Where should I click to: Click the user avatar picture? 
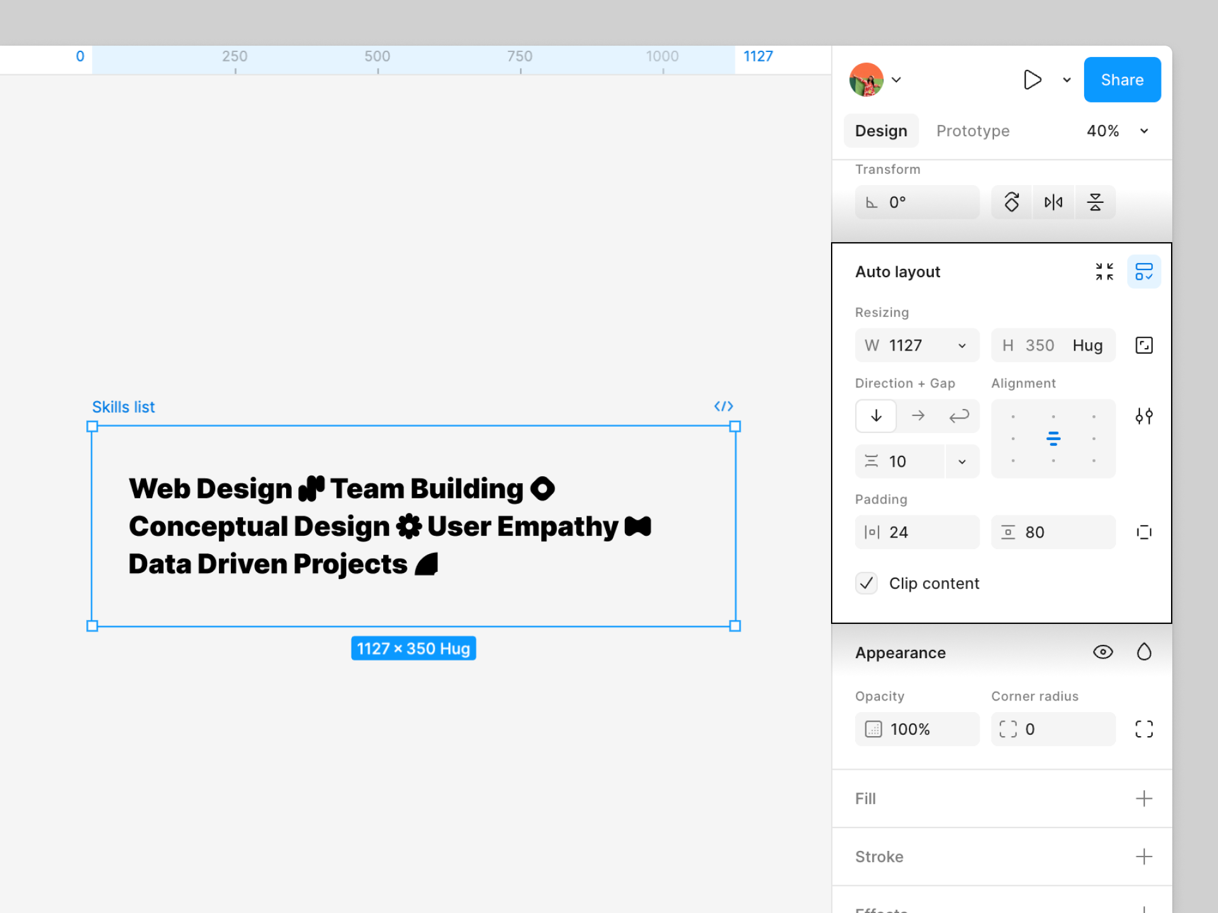coord(866,80)
